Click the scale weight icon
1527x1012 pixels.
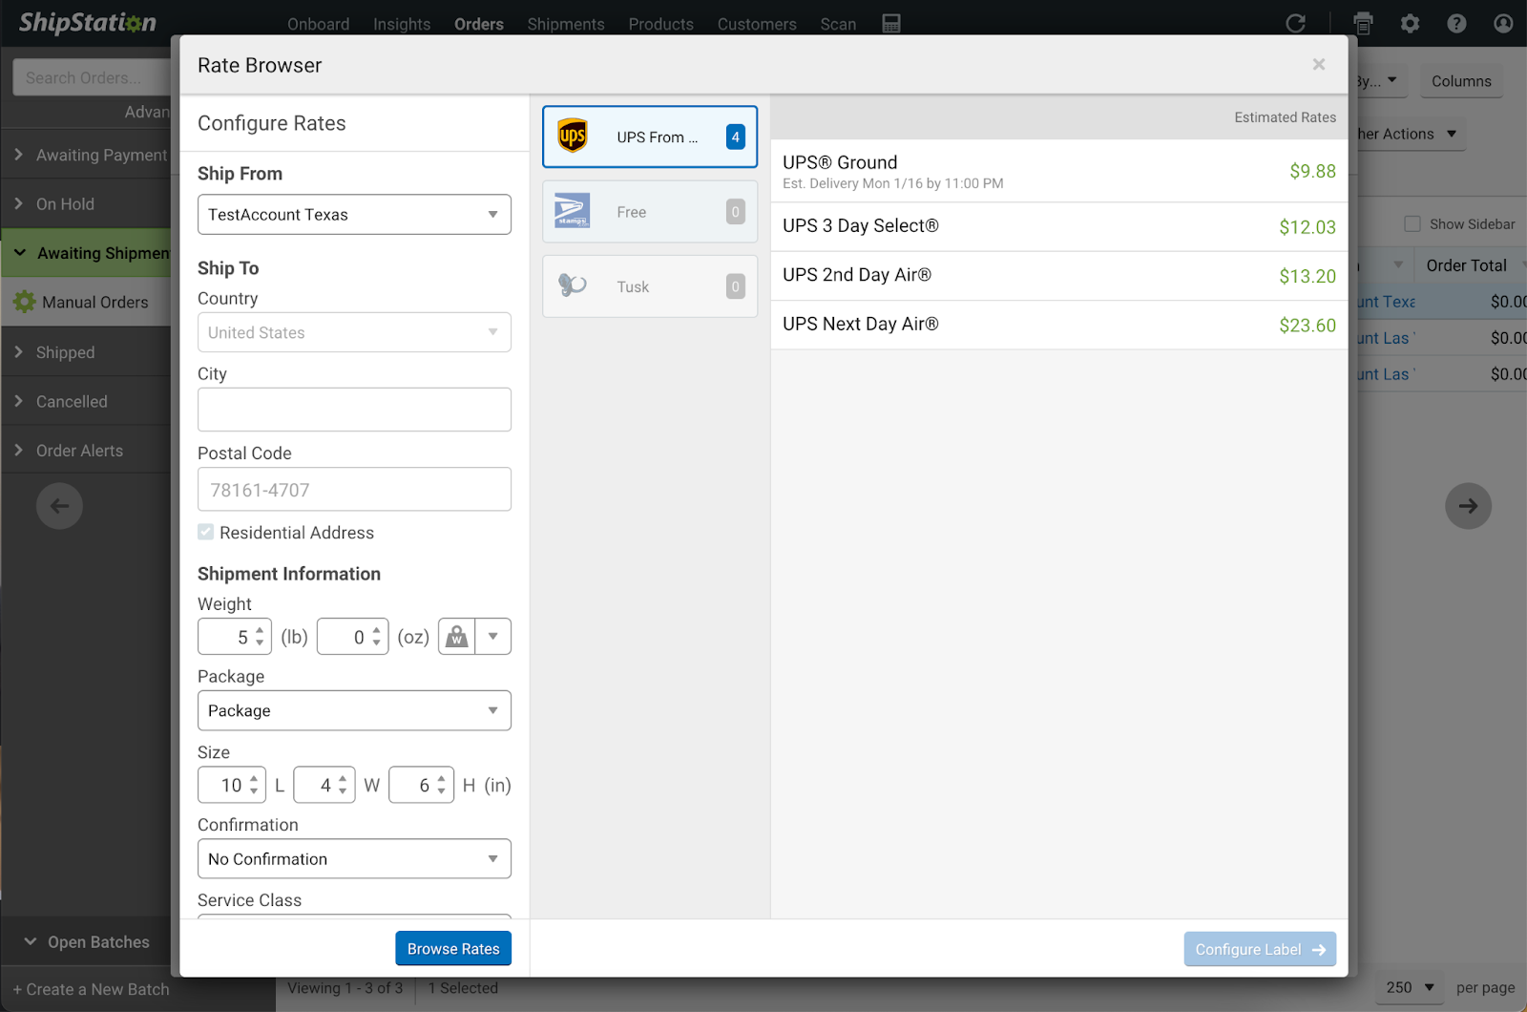(x=457, y=637)
